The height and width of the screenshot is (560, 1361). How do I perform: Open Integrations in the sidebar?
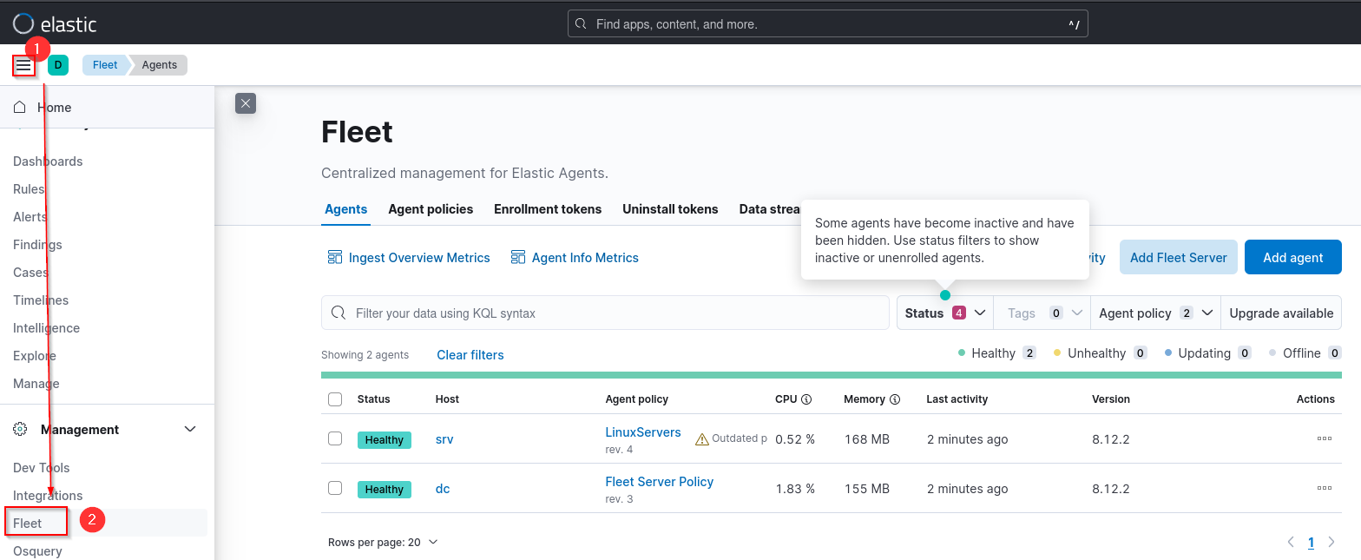pos(48,496)
